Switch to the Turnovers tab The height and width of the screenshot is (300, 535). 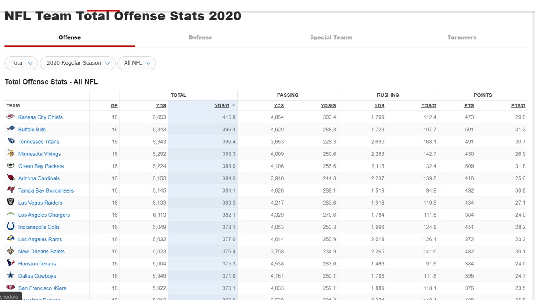tap(462, 37)
